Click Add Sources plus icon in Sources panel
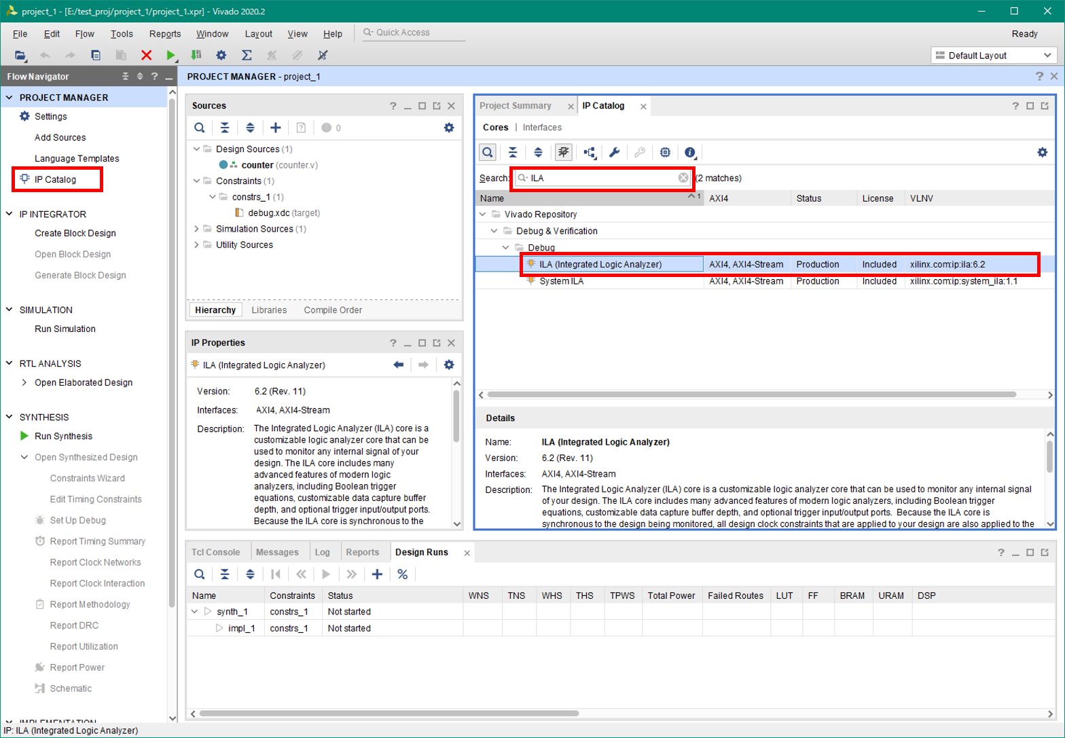Image resolution: width=1065 pixels, height=738 pixels. click(275, 128)
